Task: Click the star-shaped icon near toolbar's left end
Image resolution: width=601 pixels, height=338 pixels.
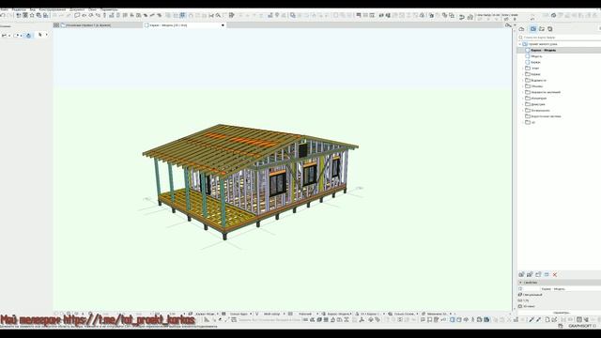Action: [x=32, y=15]
